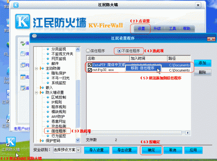Select 分类监视 in the tree
The height and width of the screenshot is (161, 217).
(59, 49)
